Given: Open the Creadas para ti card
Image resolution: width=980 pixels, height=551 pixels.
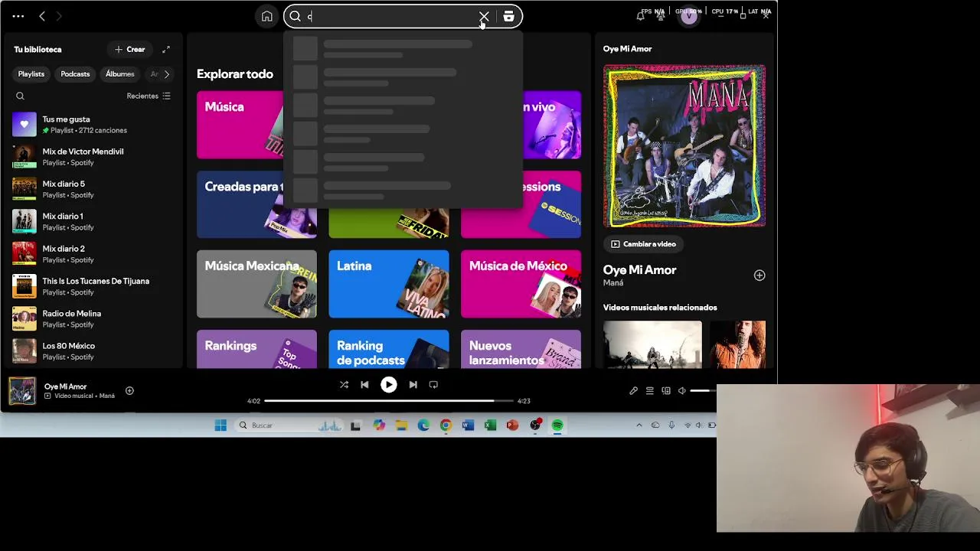Looking at the screenshot, I should [x=240, y=204].
